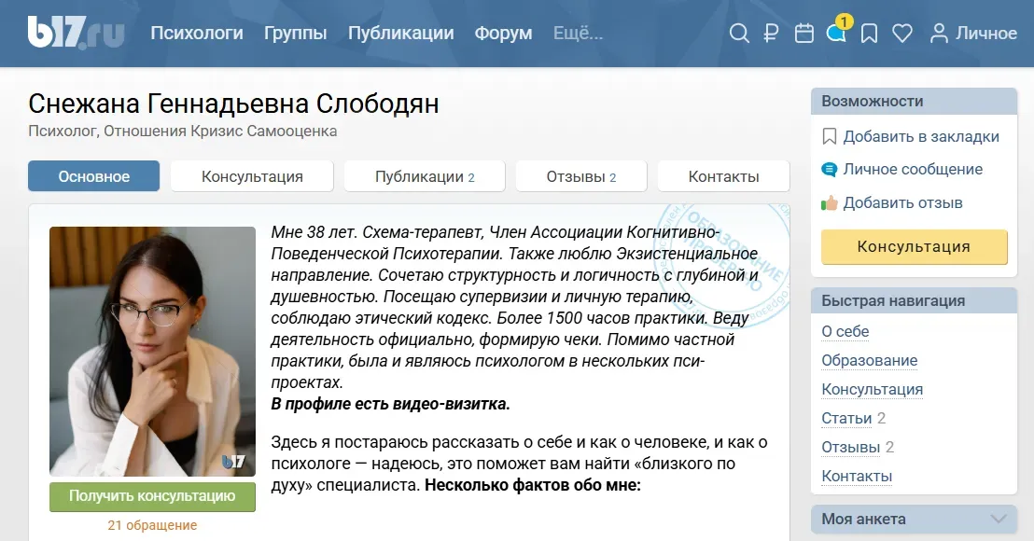
Task: Go to Консультация in quick navigation
Action: click(872, 390)
